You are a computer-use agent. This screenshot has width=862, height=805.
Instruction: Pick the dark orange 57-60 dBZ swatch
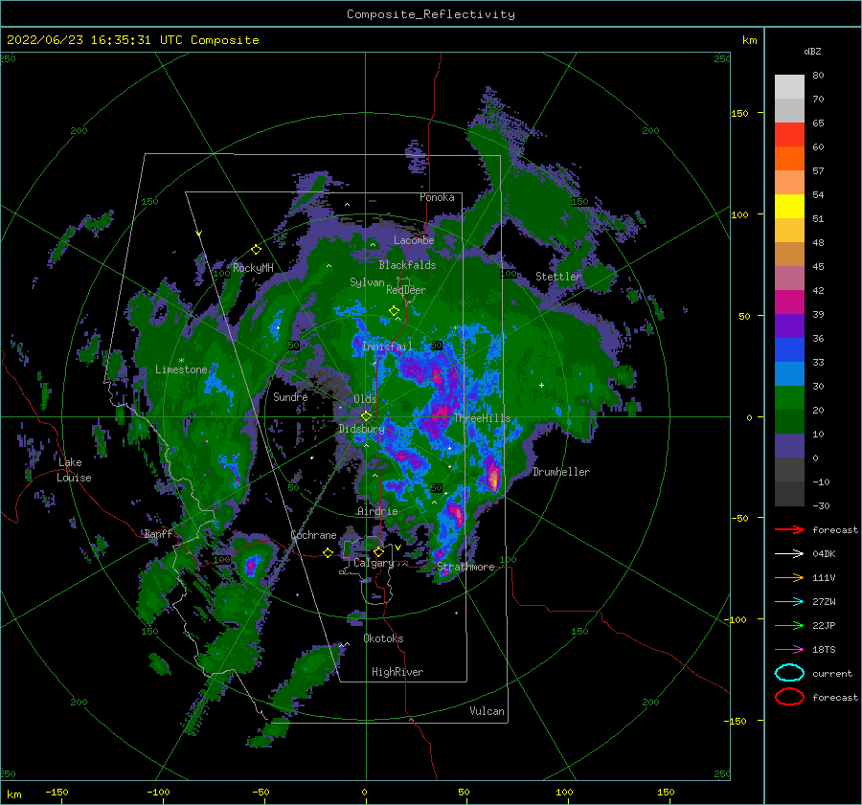tap(789, 158)
